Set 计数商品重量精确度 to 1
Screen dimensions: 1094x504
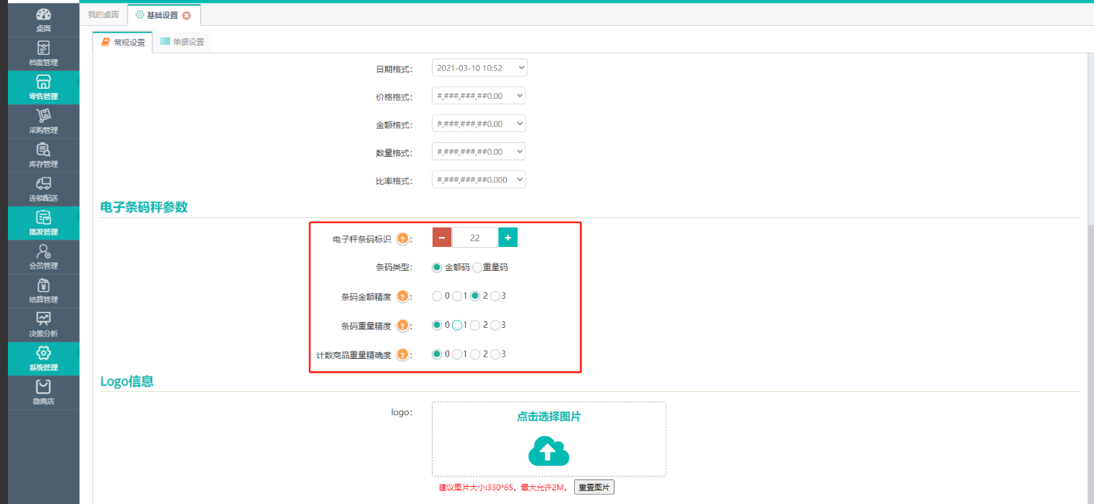point(457,354)
